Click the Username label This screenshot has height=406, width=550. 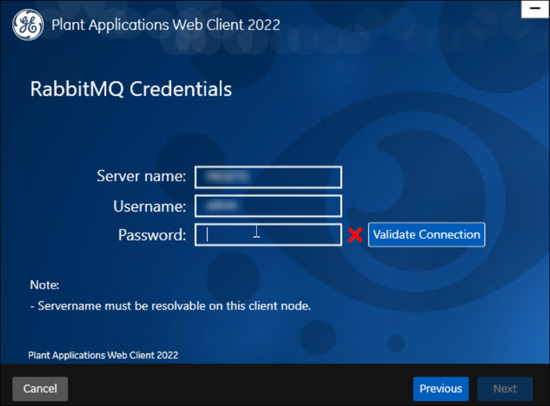pyautogui.click(x=150, y=206)
